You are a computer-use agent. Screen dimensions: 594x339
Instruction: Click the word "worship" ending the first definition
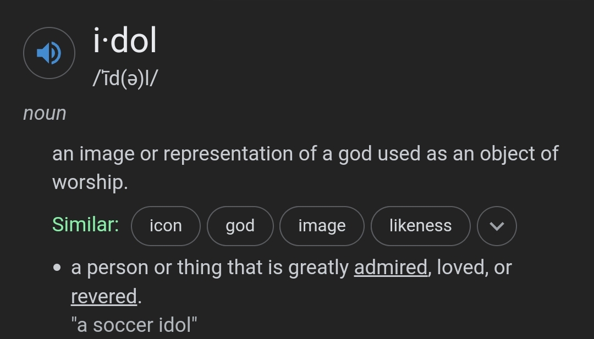point(87,182)
